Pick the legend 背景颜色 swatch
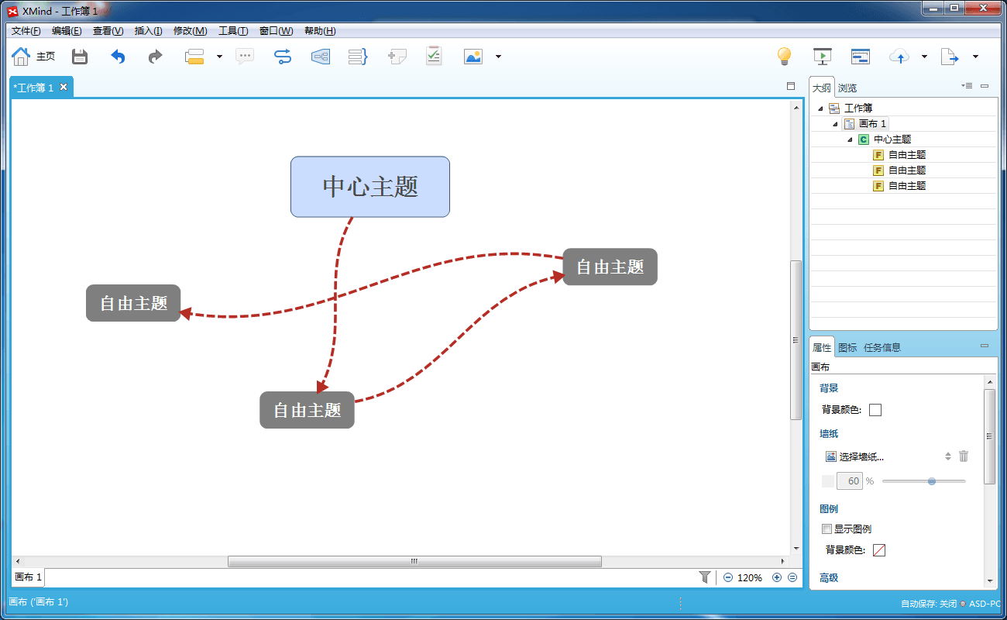This screenshot has height=620, width=1007. pyautogui.click(x=879, y=550)
